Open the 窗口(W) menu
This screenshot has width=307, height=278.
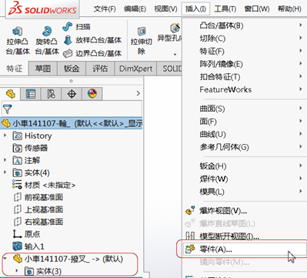(257, 9)
